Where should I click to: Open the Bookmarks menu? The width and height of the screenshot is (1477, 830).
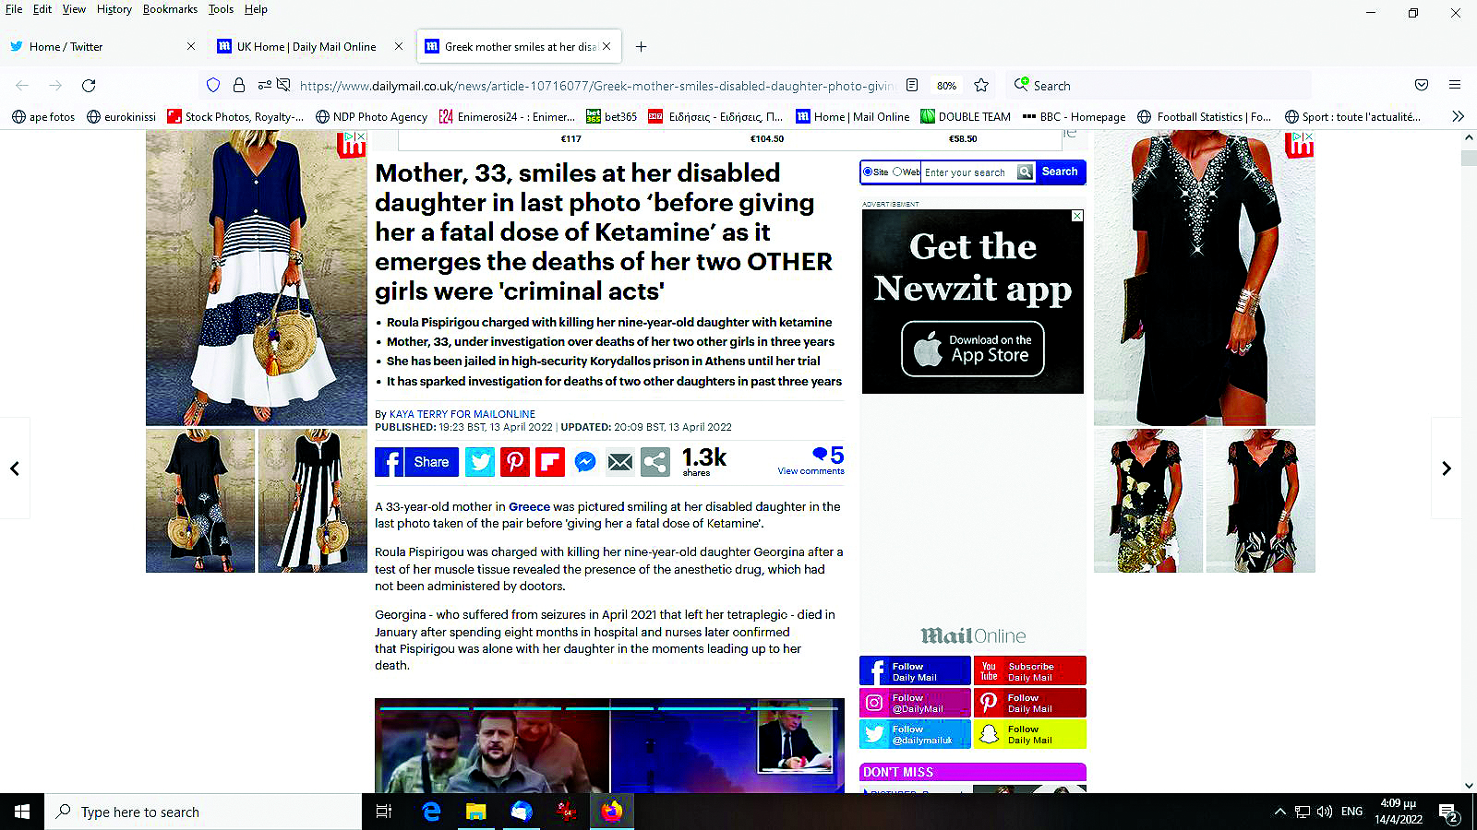(x=170, y=9)
